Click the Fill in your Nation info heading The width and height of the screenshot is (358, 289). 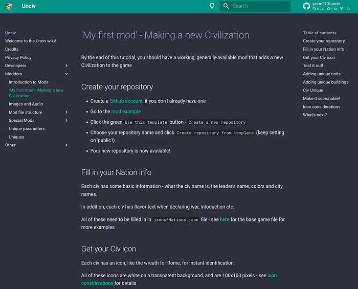pyautogui.click(x=117, y=172)
